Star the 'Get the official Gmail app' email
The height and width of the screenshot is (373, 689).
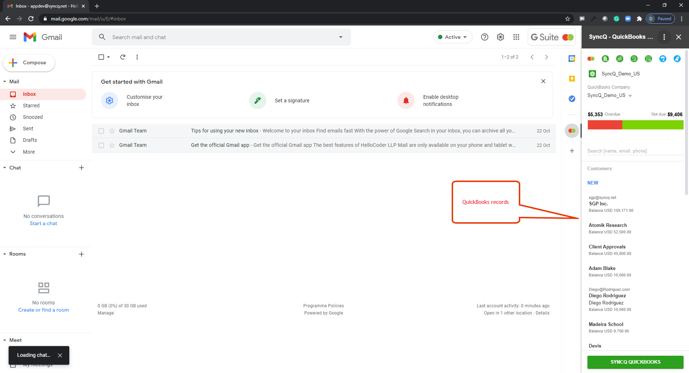[x=112, y=145]
